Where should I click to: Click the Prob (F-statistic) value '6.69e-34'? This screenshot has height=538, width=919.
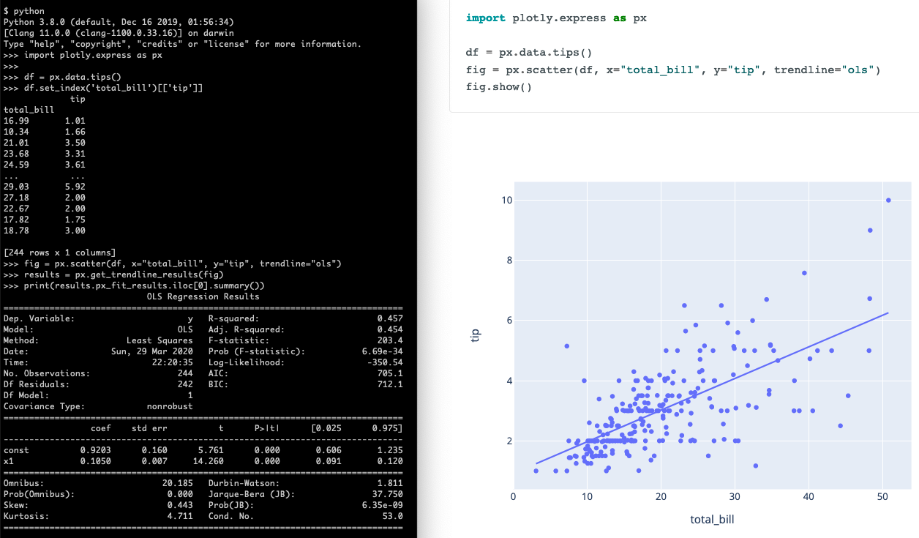click(382, 351)
